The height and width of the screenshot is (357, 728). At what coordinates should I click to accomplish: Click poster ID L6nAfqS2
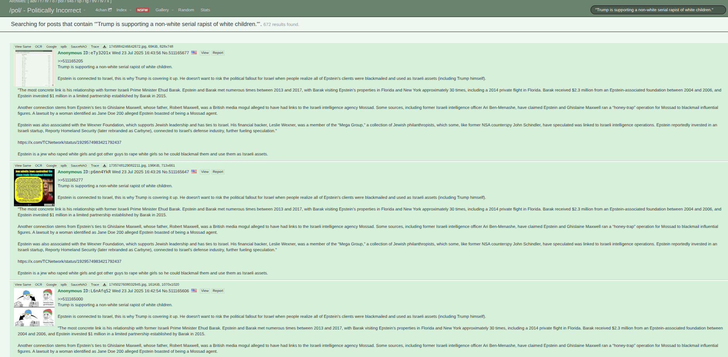(97, 291)
